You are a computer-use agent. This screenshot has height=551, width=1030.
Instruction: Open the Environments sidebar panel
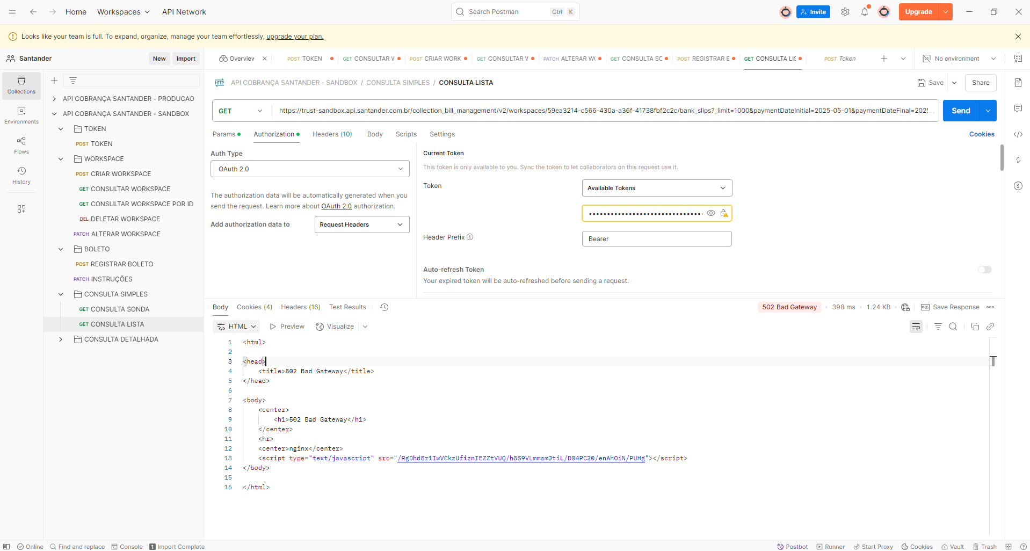point(21,115)
